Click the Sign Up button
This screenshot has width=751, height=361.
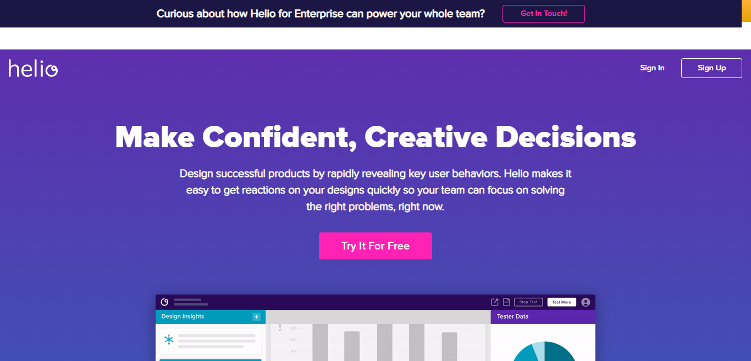coord(711,68)
